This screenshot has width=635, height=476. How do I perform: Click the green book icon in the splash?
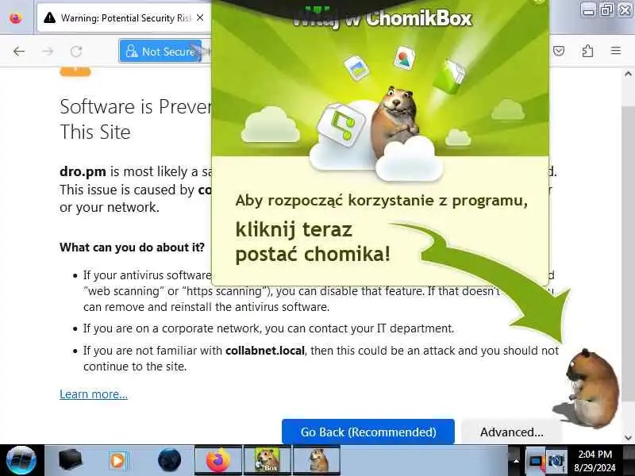pyautogui.click(x=448, y=77)
